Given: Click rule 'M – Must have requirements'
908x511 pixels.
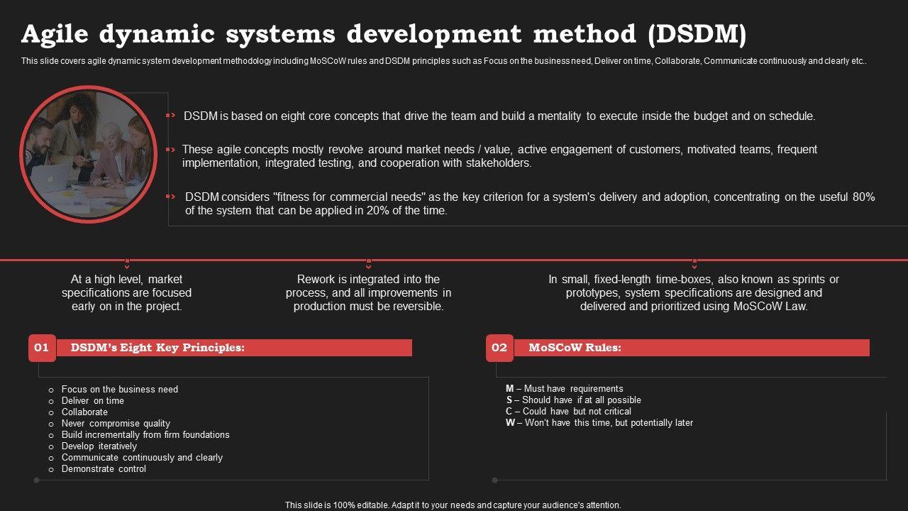Looking at the screenshot, I should pyautogui.click(x=565, y=389).
